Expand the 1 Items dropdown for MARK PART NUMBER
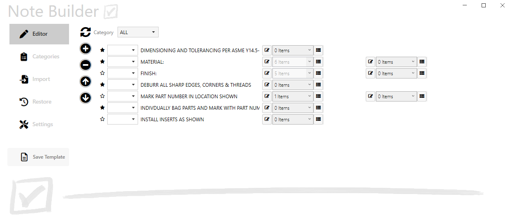Screen dimensions: 512x224 pos(293,97)
